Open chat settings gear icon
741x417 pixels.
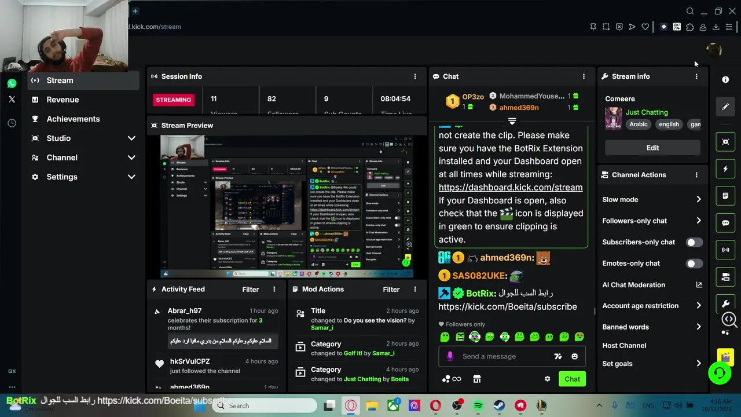tap(547, 379)
